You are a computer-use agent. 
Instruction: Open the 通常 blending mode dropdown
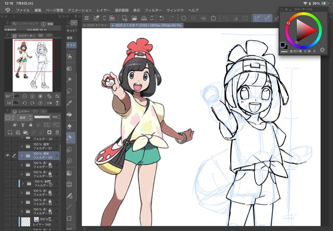coord(24,117)
